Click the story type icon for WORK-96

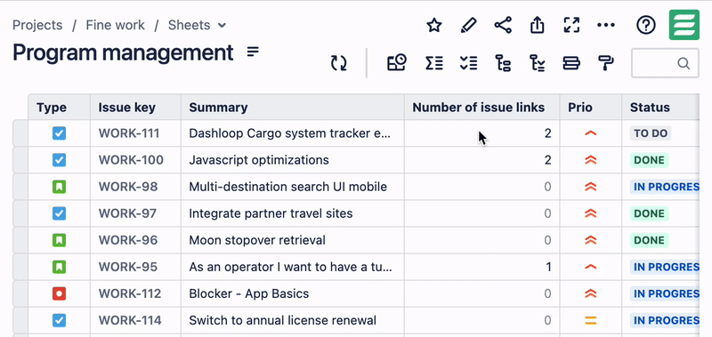(59, 240)
